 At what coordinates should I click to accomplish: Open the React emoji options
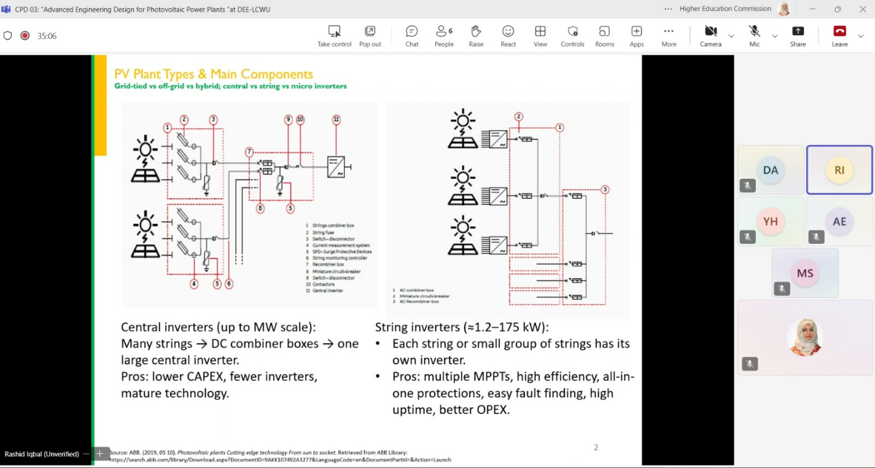click(x=508, y=36)
